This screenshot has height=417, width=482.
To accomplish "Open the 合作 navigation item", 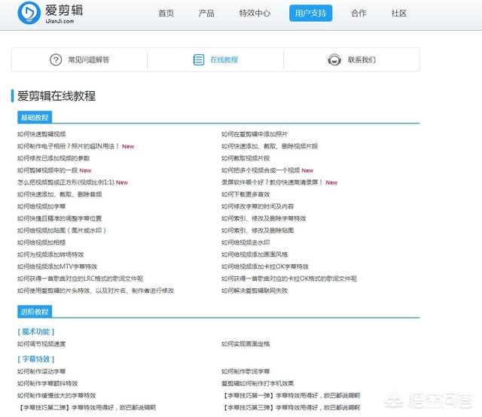I will [x=358, y=14].
